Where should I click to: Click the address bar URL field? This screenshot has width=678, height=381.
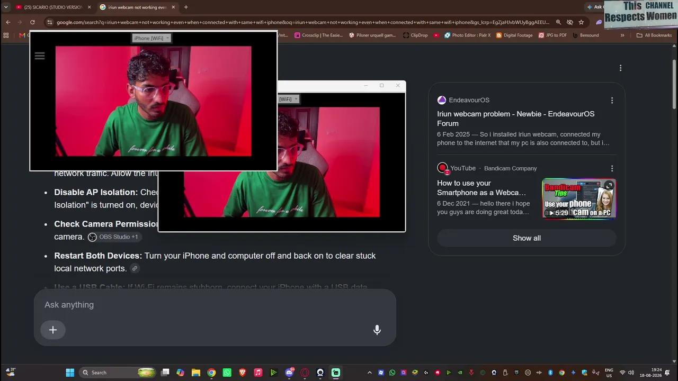(x=303, y=22)
